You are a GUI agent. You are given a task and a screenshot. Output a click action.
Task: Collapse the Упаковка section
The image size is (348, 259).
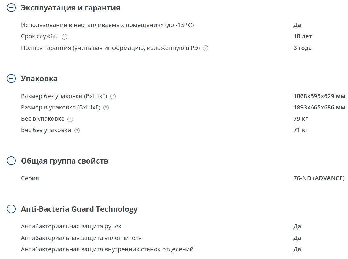tap(11, 79)
